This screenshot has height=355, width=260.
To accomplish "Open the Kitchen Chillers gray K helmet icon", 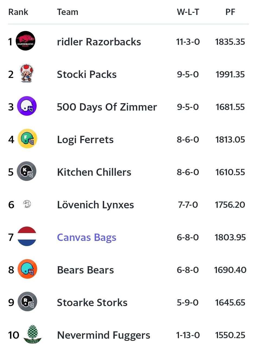I will 27,171.
